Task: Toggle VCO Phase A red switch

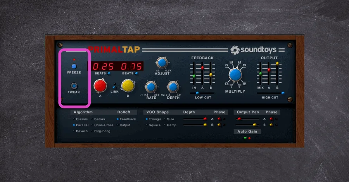Action: click(x=219, y=119)
